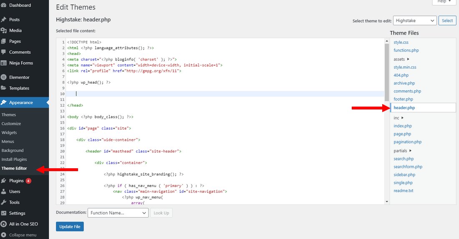Open Media via its sidebar icon

click(4, 30)
